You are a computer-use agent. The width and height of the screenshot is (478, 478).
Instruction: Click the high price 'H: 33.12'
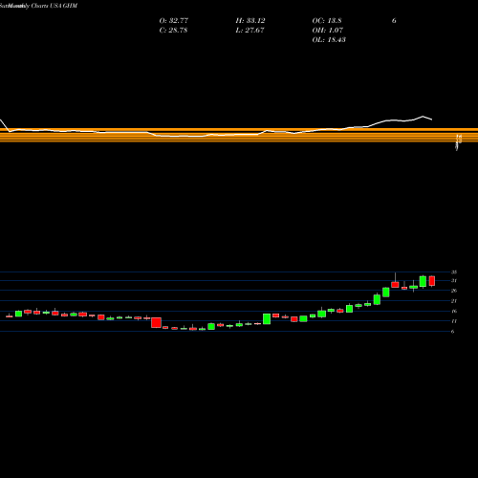click(250, 21)
